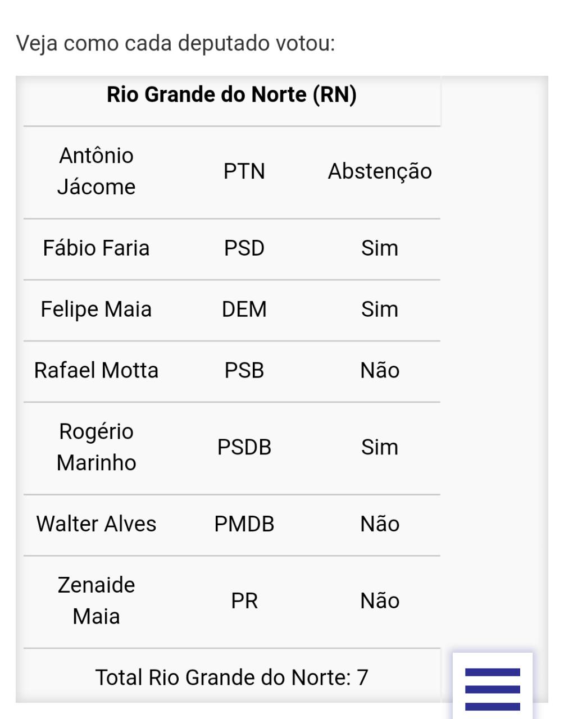Click the Total Rio Grande do Norte row
564x719 pixels.
point(231,677)
